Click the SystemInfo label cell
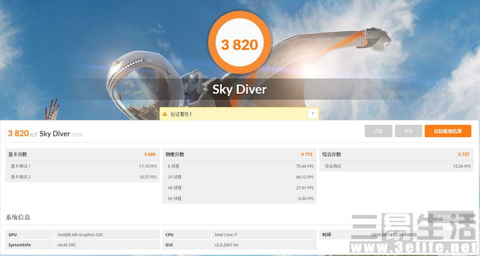 click(x=30, y=245)
